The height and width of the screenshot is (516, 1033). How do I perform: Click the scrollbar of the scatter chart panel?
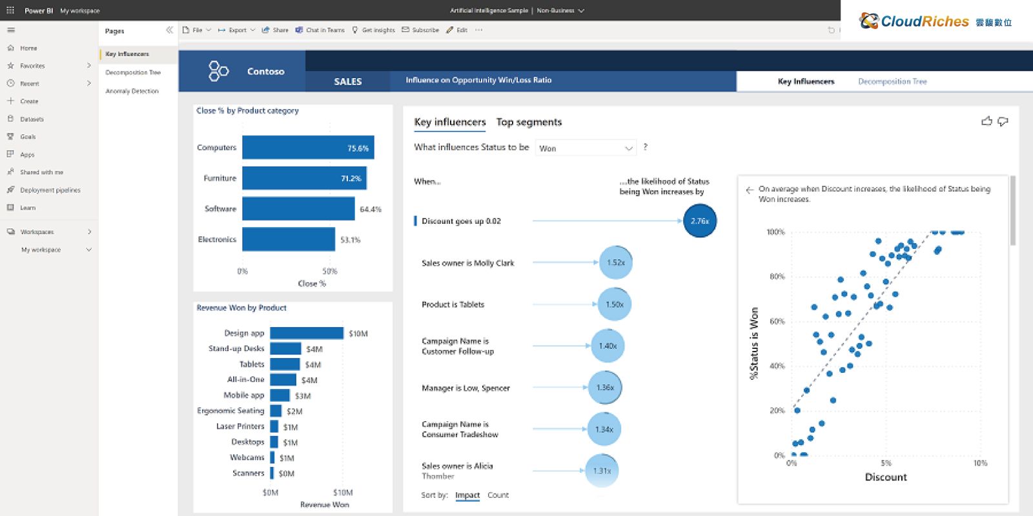click(1012, 211)
